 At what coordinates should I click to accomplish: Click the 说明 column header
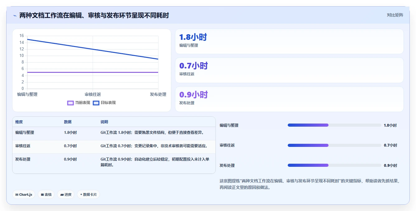click(104, 122)
